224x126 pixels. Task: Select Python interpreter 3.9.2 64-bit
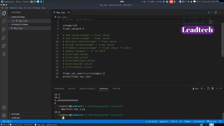199,121
